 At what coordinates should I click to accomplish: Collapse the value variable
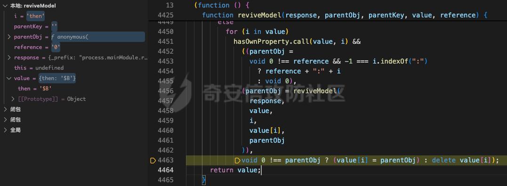tap(9, 78)
